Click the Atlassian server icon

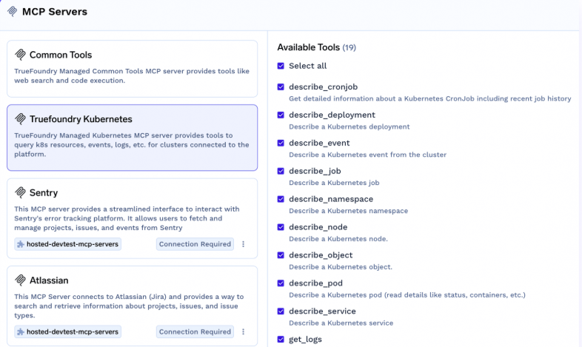point(20,280)
